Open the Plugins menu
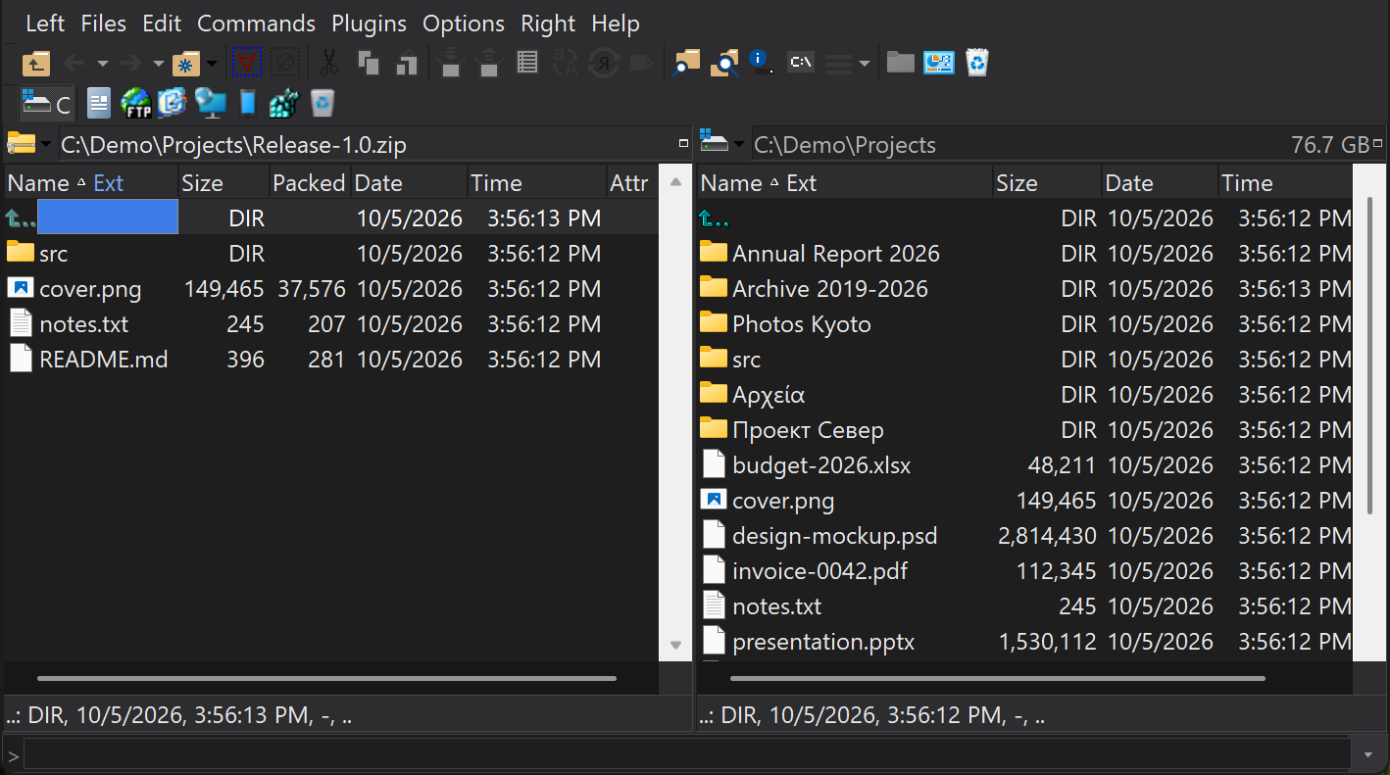The height and width of the screenshot is (775, 1390). tap(369, 24)
